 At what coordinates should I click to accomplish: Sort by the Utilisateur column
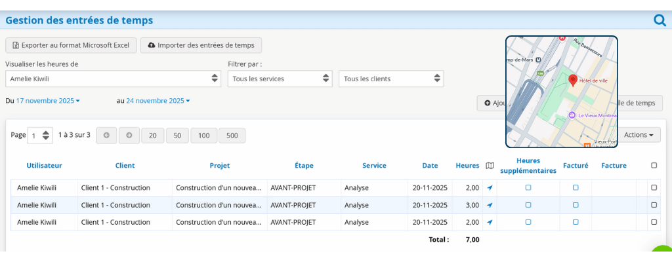(44, 166)
